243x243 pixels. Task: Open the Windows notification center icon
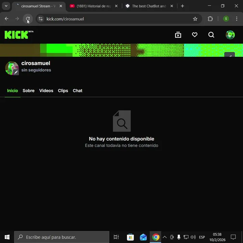233,237
